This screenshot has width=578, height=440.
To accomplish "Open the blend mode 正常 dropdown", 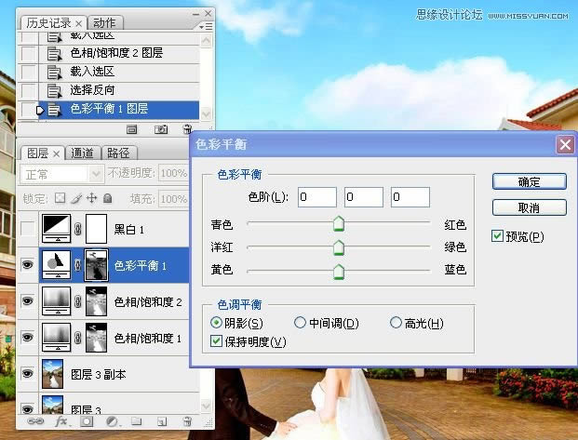I will (x=62, y=174).
